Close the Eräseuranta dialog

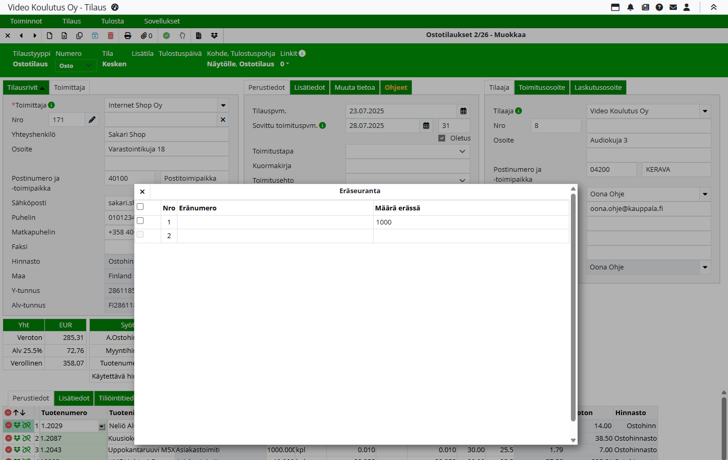tap(142, 192)
